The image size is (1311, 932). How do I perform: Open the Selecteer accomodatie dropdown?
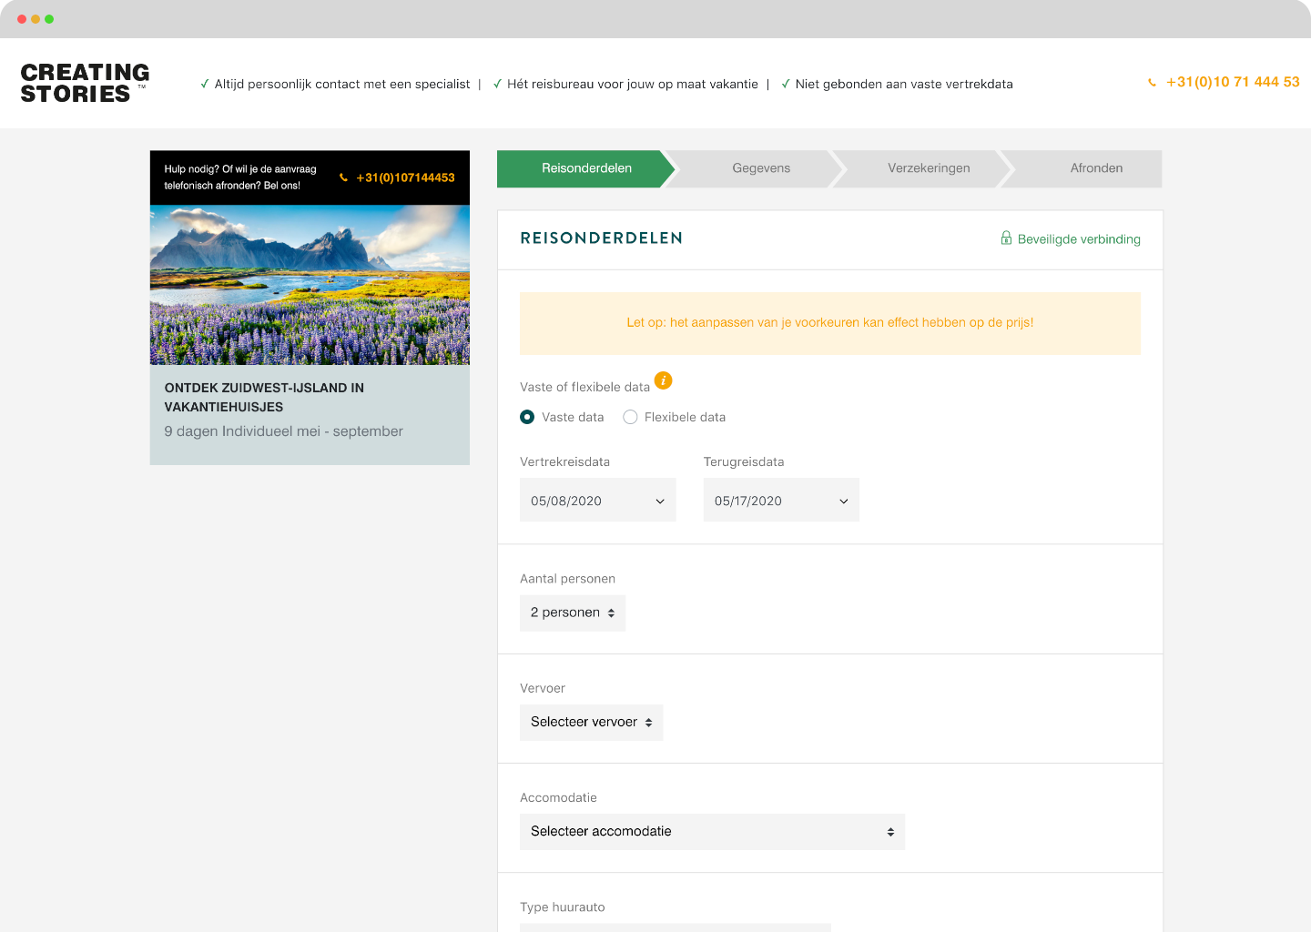712,831
